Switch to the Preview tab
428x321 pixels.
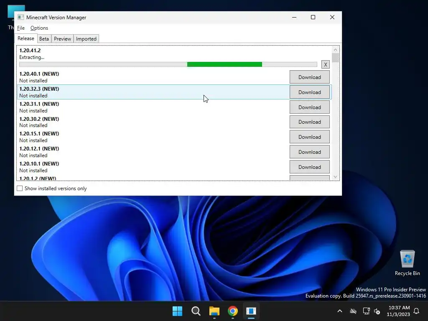pos(62,39)
